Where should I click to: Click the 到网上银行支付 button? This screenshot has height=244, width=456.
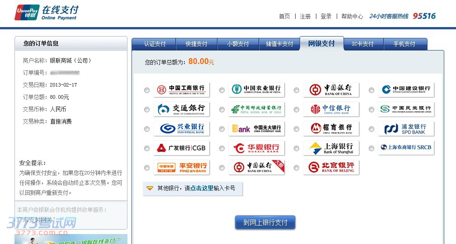point(265,222)
